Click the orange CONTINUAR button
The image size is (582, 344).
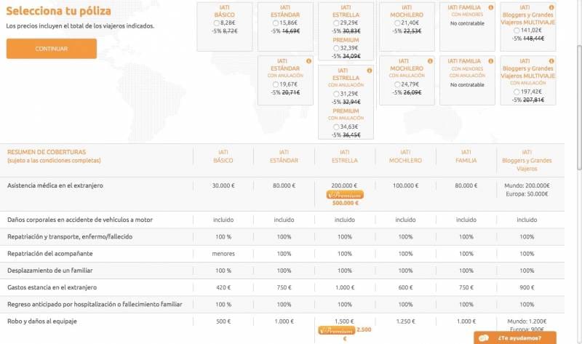pos(52,49)
